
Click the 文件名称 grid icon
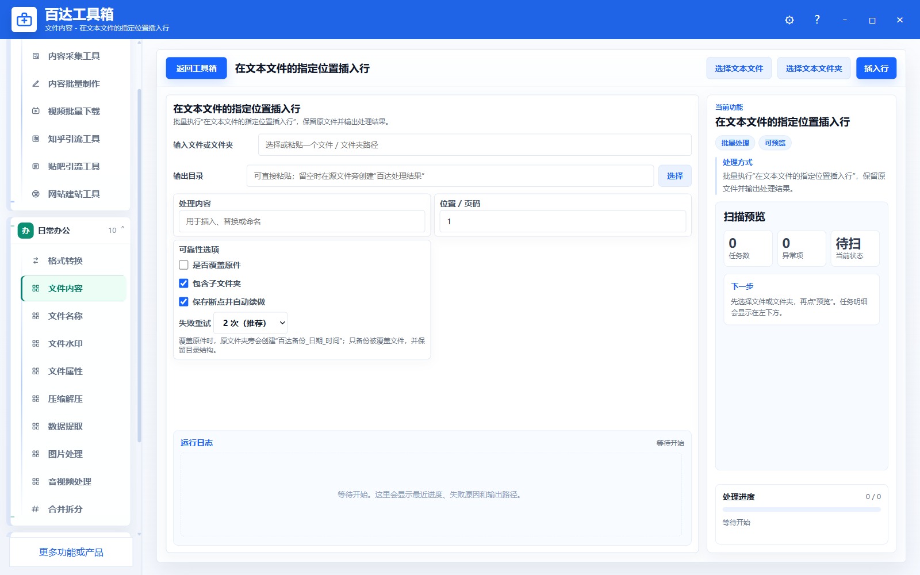point(36,316)
